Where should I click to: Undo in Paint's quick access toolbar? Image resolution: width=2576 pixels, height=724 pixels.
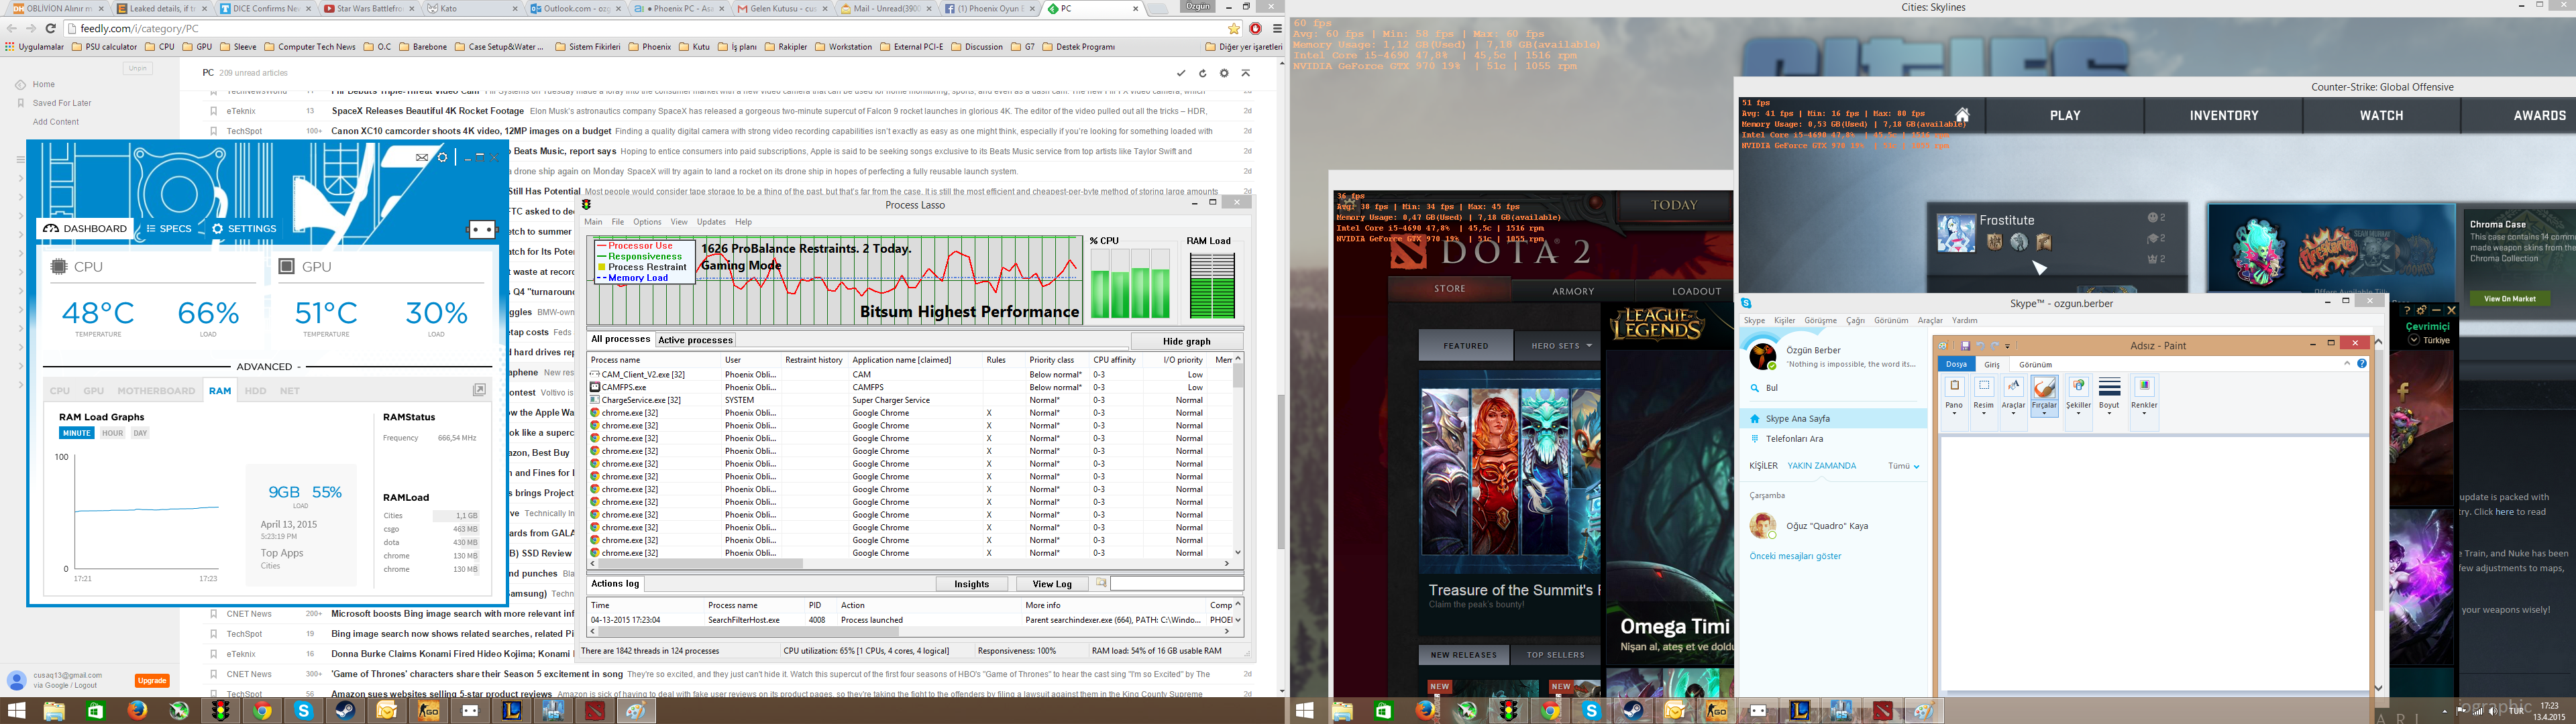1980,346
